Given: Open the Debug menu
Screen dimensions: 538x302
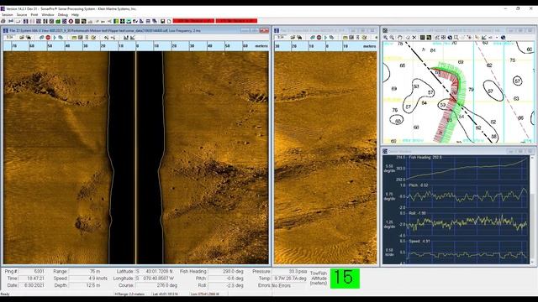Looking at the screenshot, I should click(63, 15).
